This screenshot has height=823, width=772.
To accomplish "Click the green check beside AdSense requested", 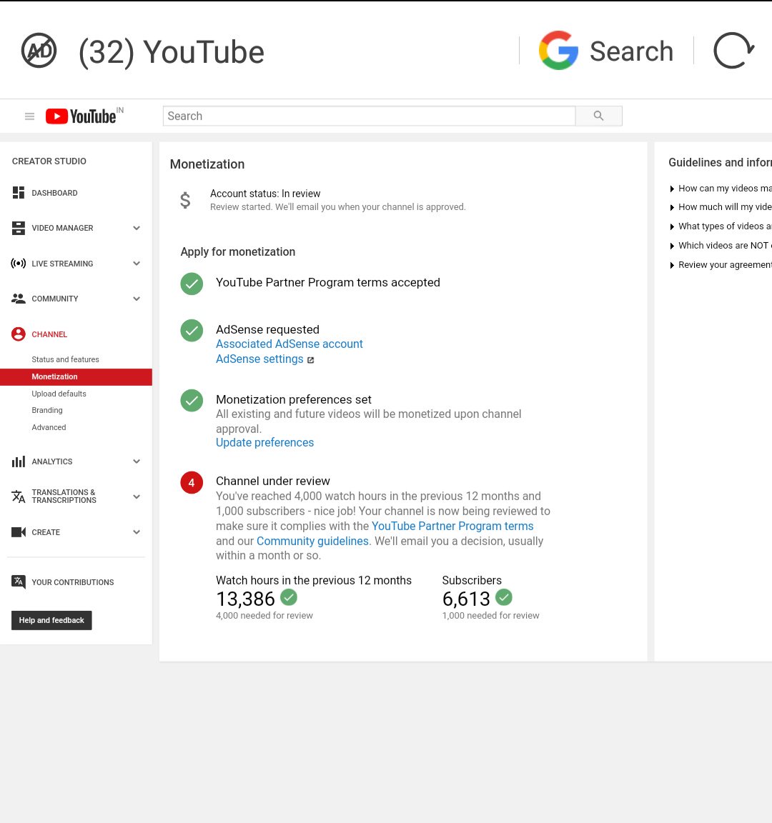I will coord(192,331).
